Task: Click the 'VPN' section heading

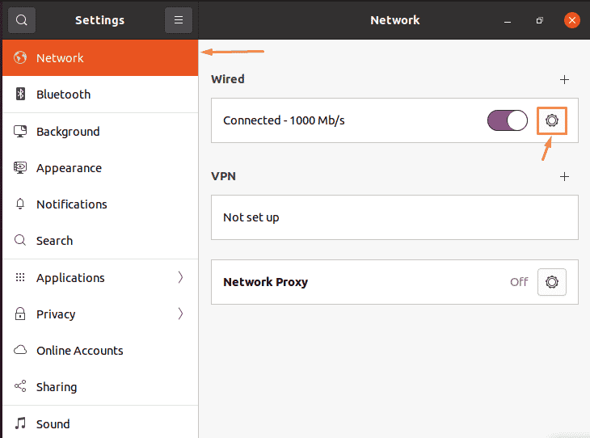Action: click(223, 176)
